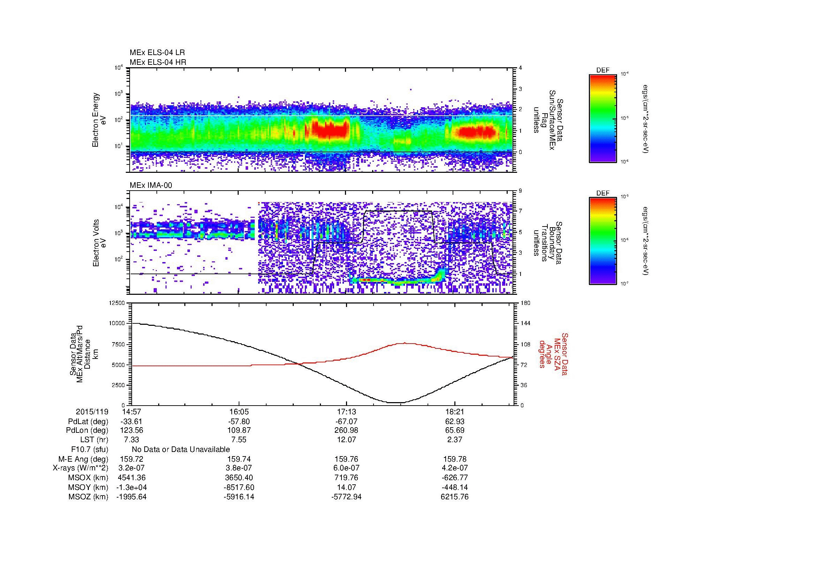Click PdLat value -67.07

point(346,421)
